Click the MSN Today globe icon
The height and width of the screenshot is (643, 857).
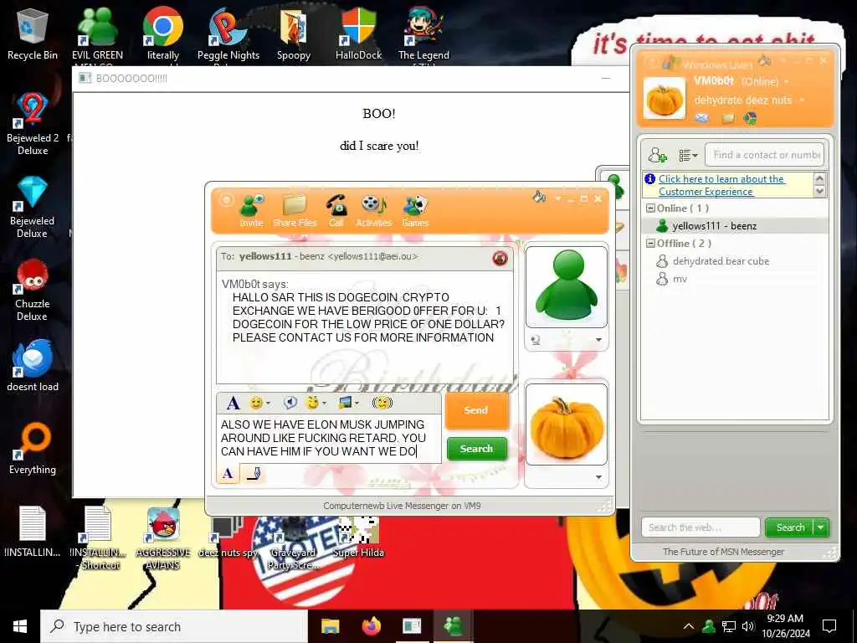pos(750,118)
